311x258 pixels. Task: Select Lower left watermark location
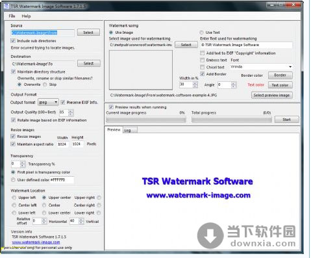[x=14, y=213]
